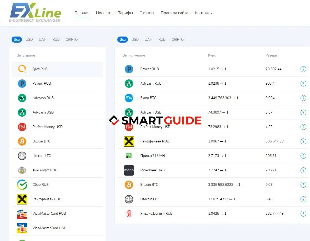
Task: Open help question mark for Payeer RUB row
Action: coord(303,69)
